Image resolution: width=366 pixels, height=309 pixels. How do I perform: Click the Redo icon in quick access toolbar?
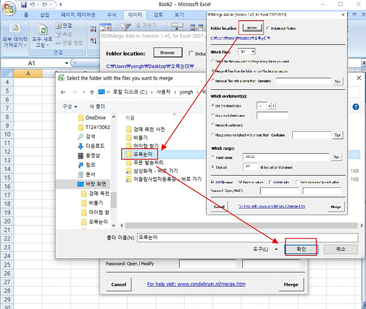point(45,5)
